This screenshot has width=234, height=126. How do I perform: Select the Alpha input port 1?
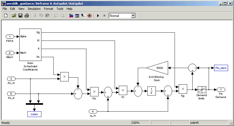[x=10, y=36]
